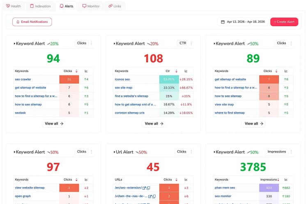
Task: Open the Apr 12 - Apr 18, 2026 date range dropdown
Action: point(243,22)
